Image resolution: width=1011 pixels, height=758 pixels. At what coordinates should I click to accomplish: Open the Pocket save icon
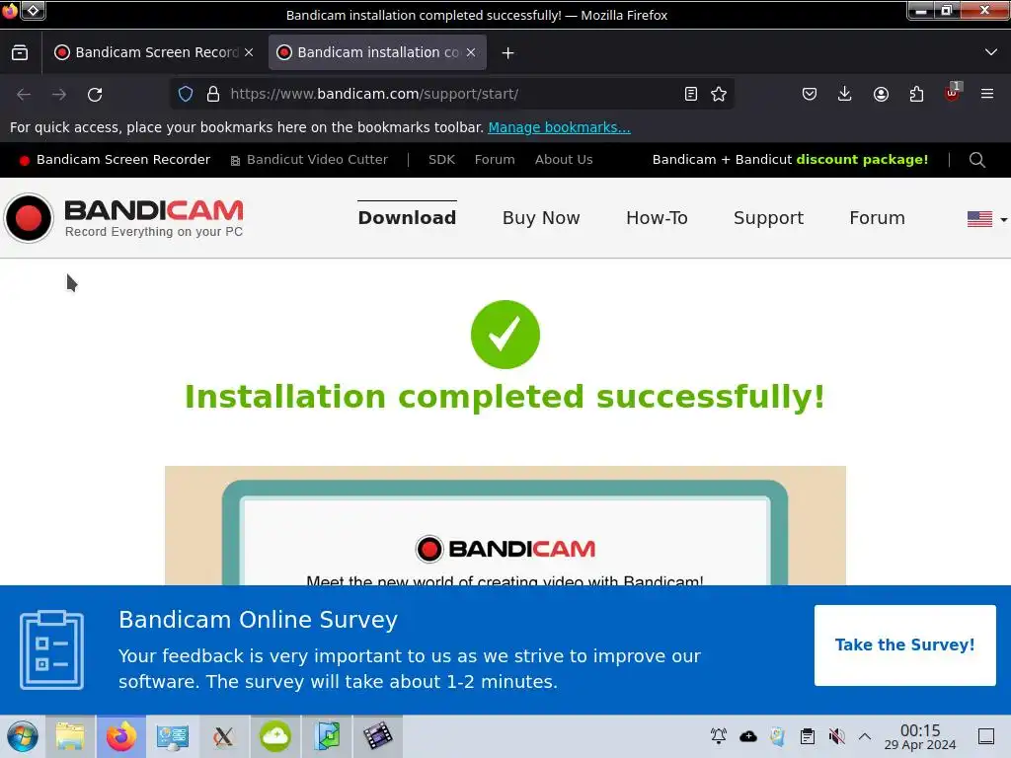[x=810, y=94]
